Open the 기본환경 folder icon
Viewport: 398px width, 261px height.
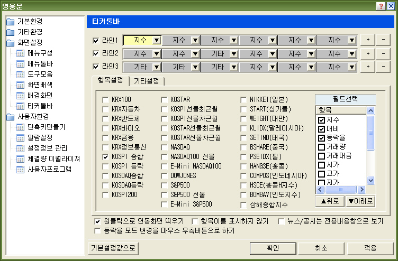coord(11,22)
